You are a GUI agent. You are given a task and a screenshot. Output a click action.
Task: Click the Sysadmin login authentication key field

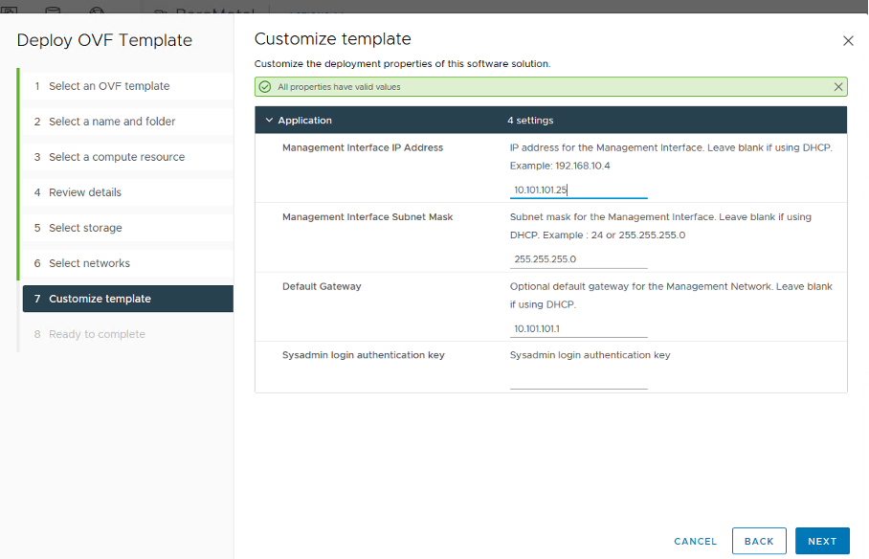(x=578, y=380)
